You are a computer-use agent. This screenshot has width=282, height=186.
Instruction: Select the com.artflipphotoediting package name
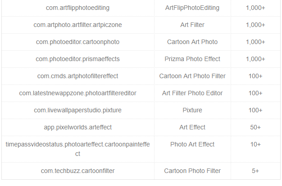coord(77,8)
